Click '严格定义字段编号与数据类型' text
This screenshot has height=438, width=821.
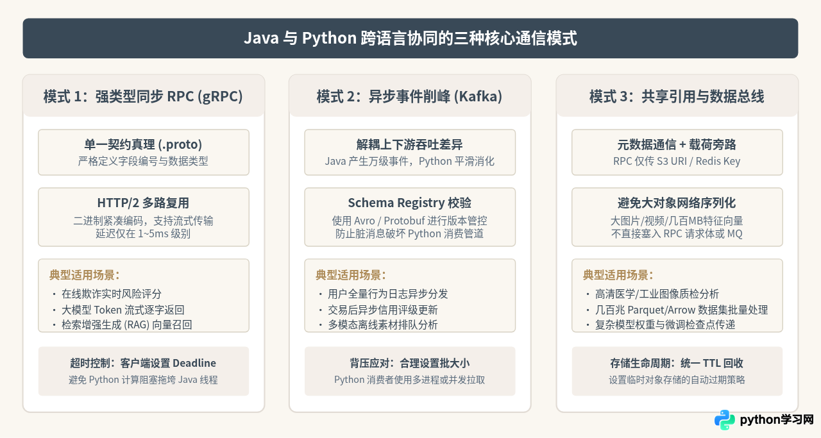click(x=143, y=161)
